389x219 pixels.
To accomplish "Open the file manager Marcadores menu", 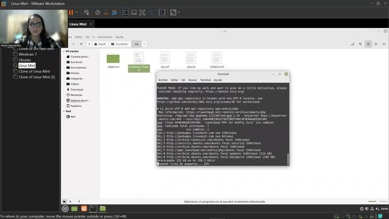I will click(x=105, y=37).
